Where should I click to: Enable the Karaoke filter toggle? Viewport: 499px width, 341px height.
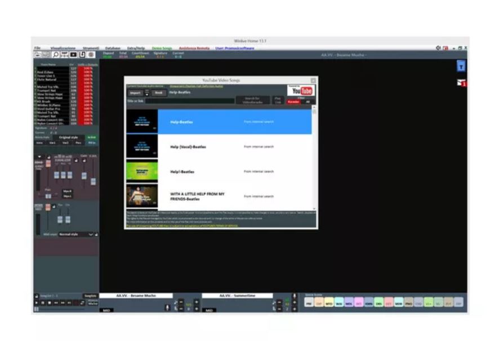click(293, 102)
